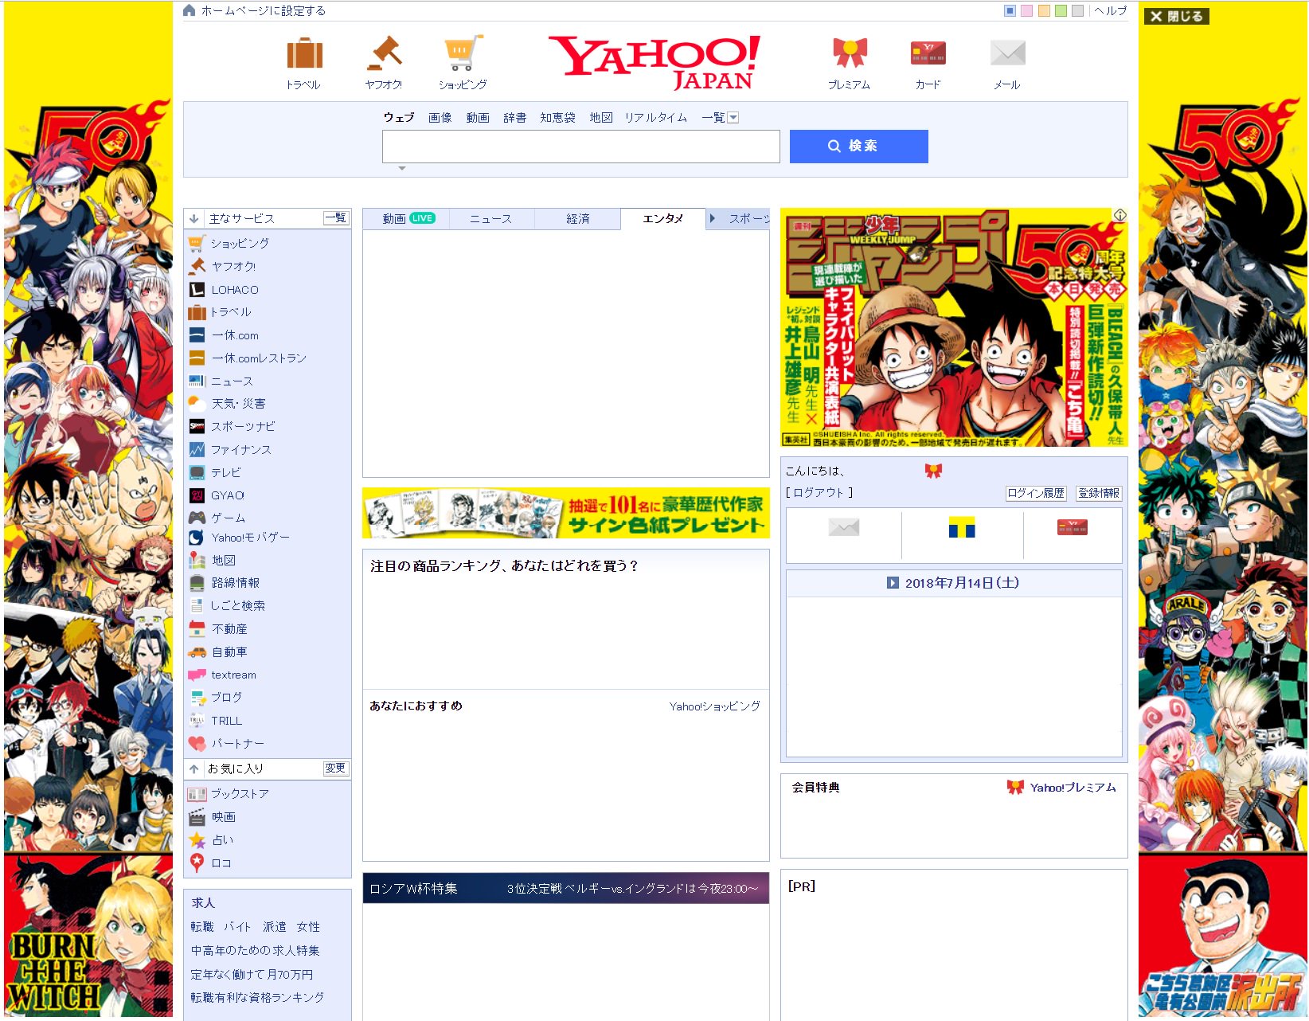Switch page theme using the pink swatch
This screenshot has width=1309, height=1021.
(x=1026, y=10)
